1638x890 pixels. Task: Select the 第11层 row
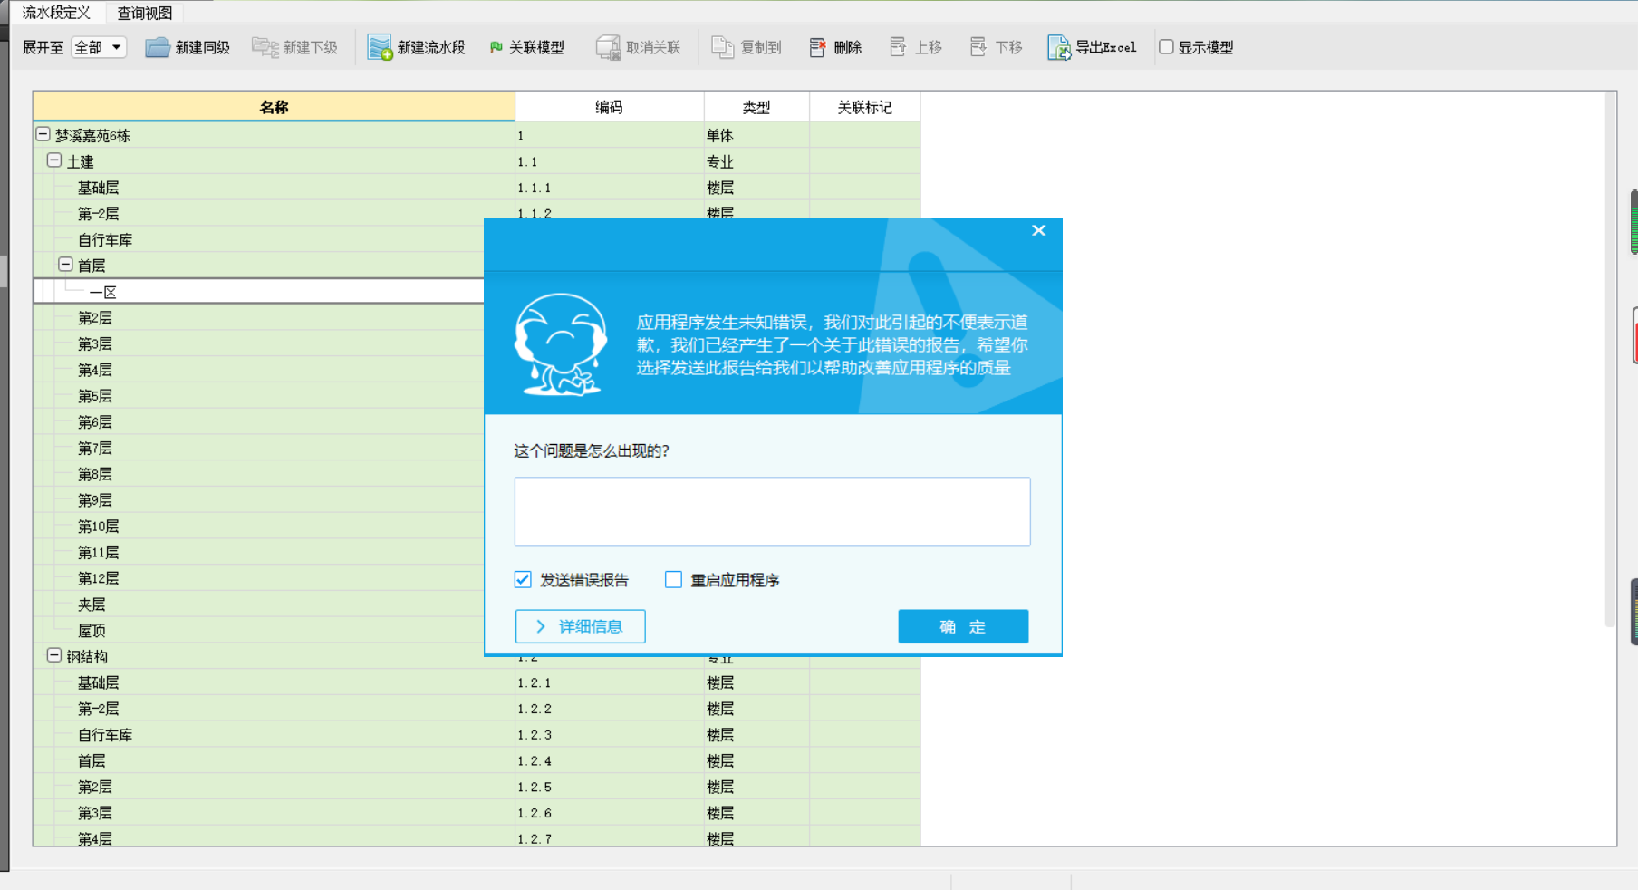258,553
